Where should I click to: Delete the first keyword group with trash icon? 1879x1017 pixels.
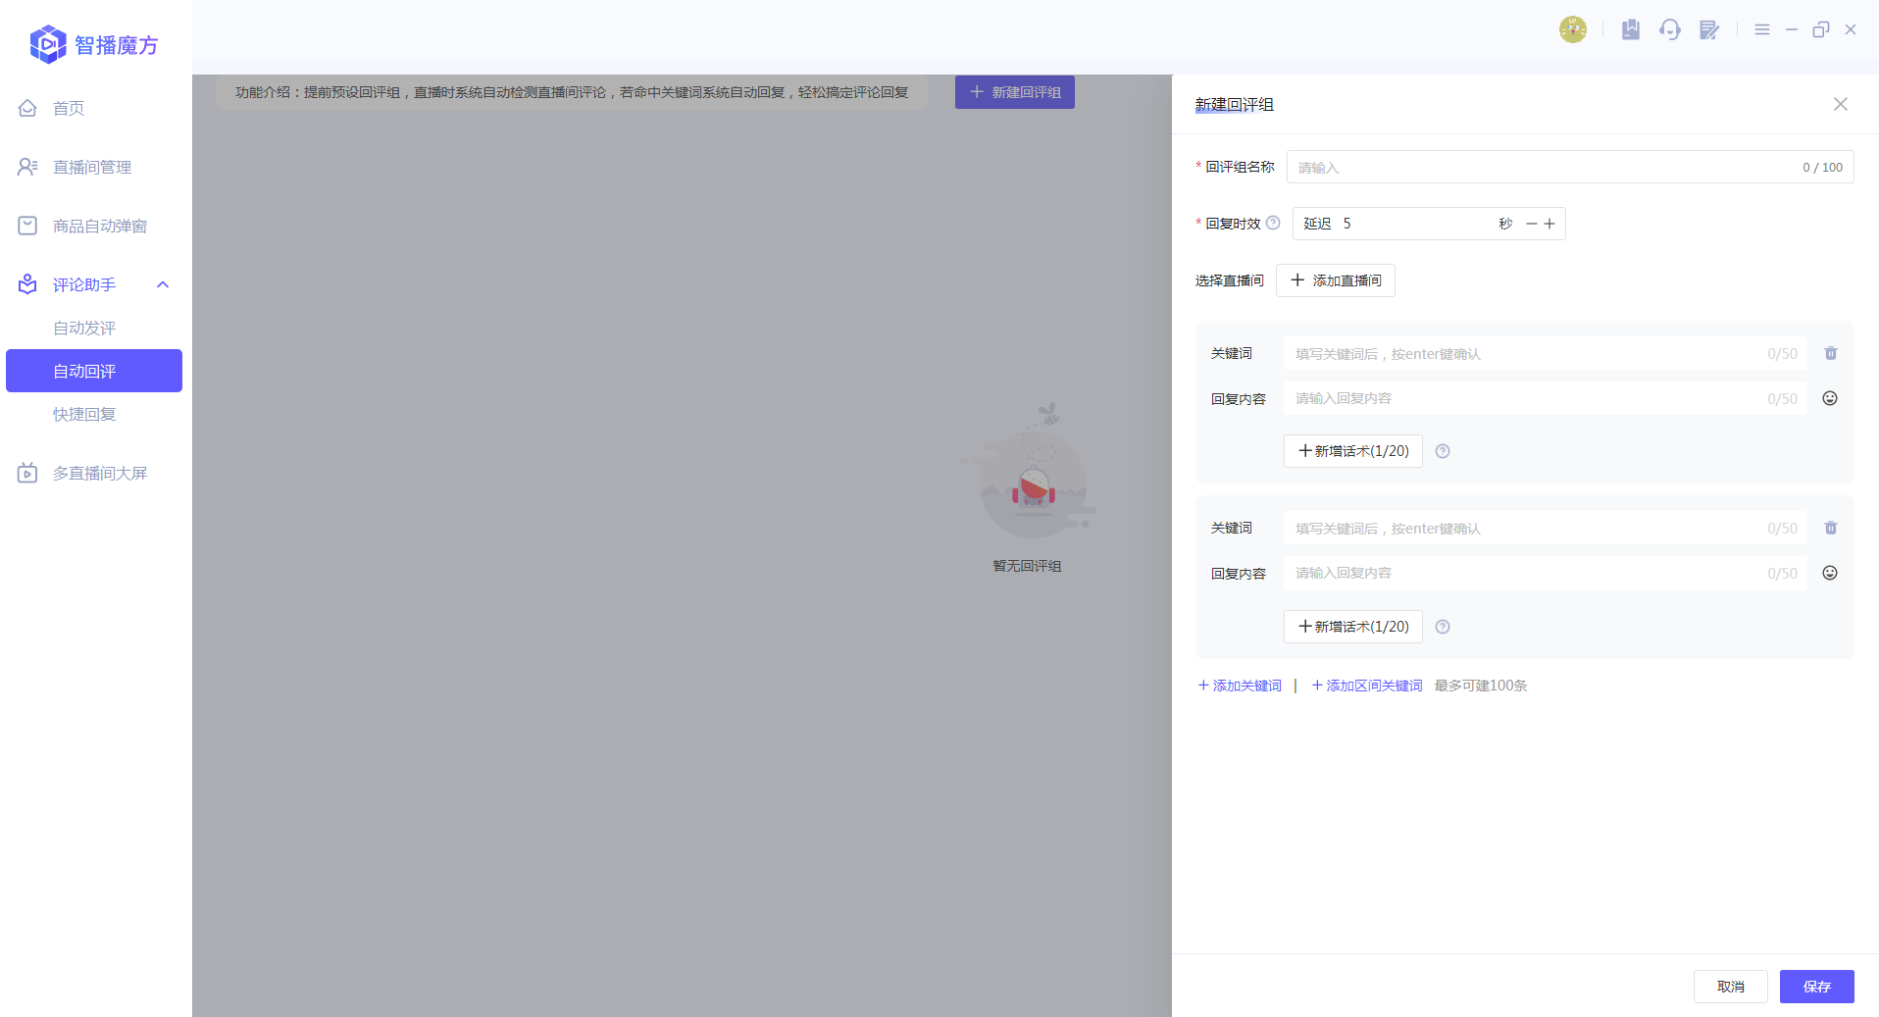click(x=1831, y=353)
